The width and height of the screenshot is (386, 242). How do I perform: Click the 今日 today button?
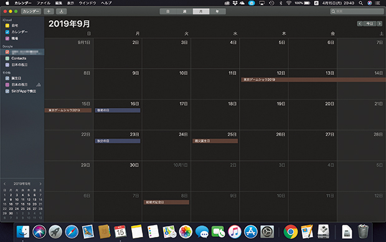point(370,24)
